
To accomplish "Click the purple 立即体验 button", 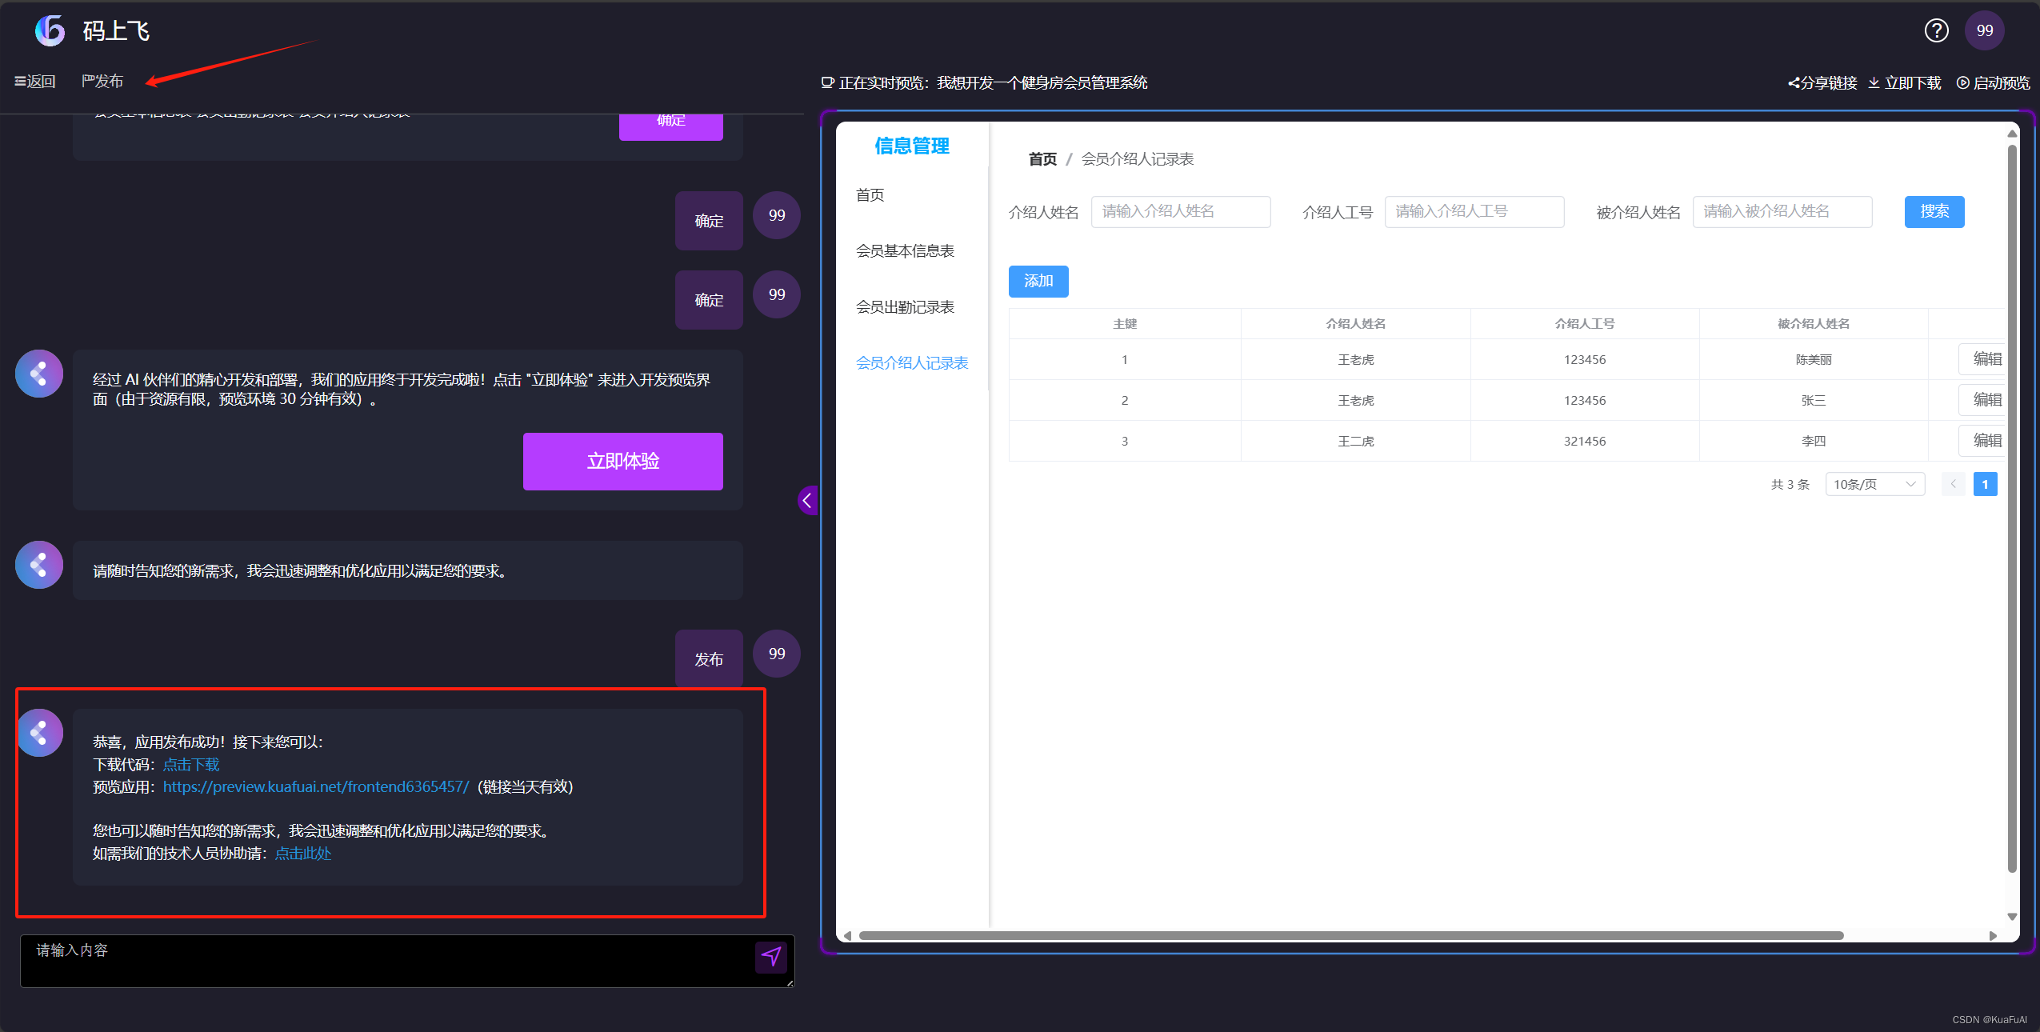I will point(622,461).
